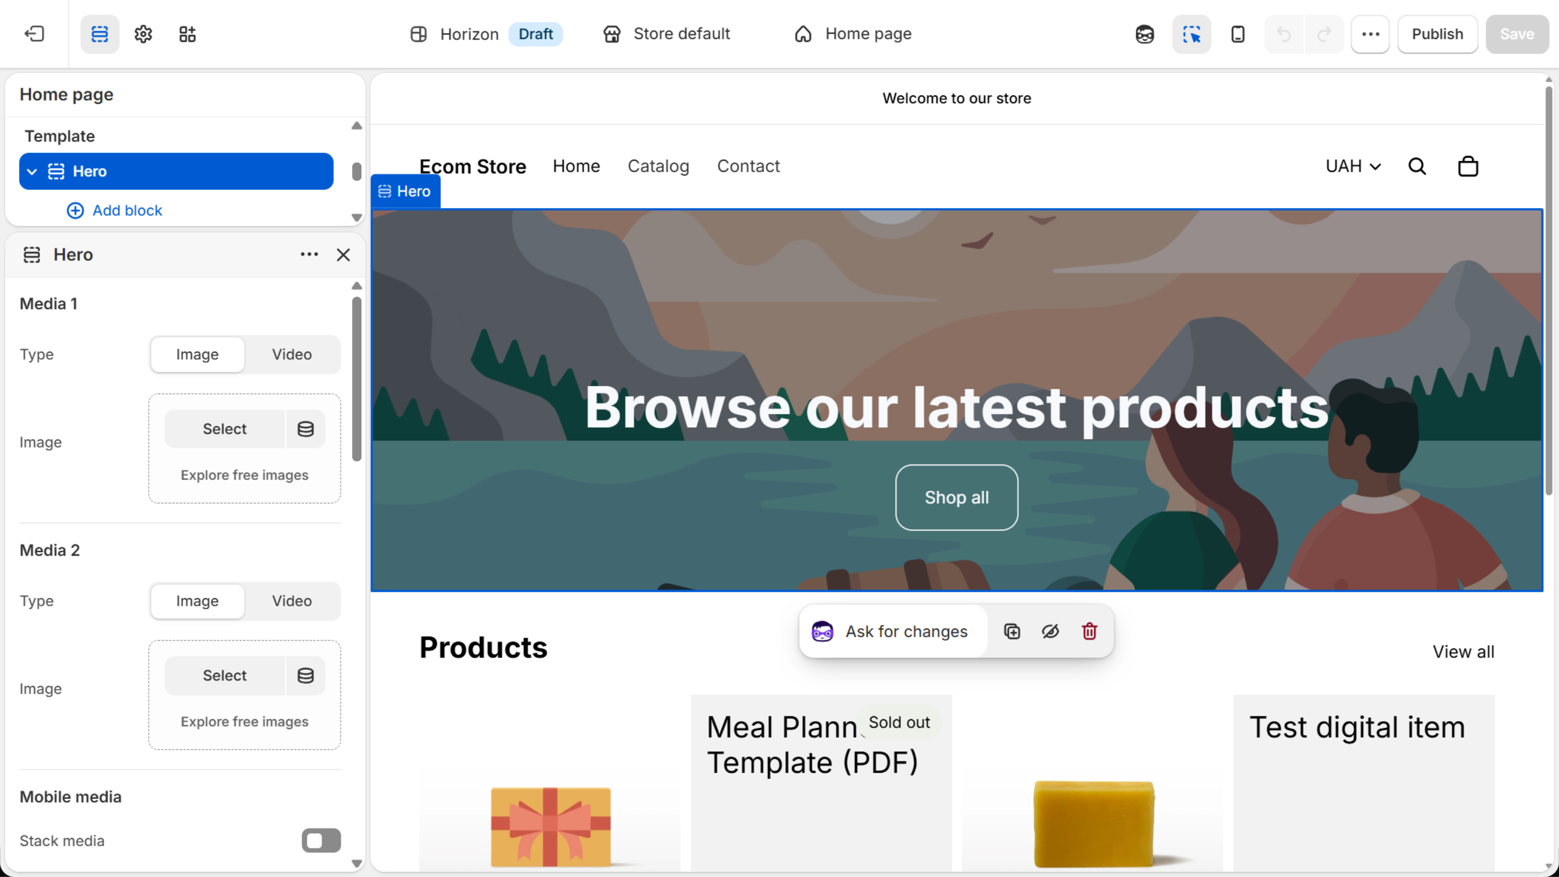Open Theme settings gear icon

(x=143, y=34)
